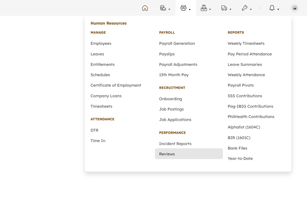The width and height of the screenshot is (307, 207).
Task: Collapse the Human Resources people icon menu
Action: pyautogui.click(x=184, y=8)
